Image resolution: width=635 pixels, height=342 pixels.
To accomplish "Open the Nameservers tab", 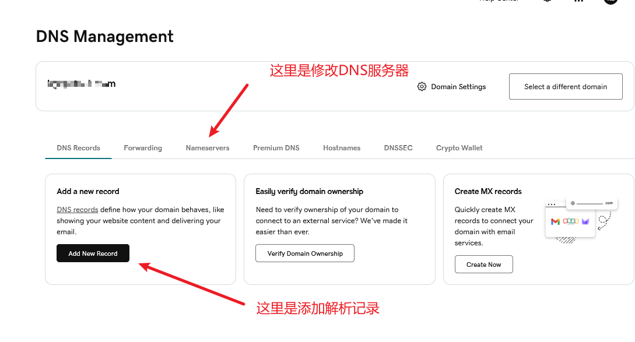I will 208,148.
